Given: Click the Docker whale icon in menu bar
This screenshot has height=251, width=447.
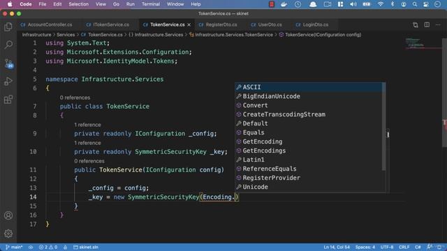Looking at the screenshot, I should coord(284,4).
